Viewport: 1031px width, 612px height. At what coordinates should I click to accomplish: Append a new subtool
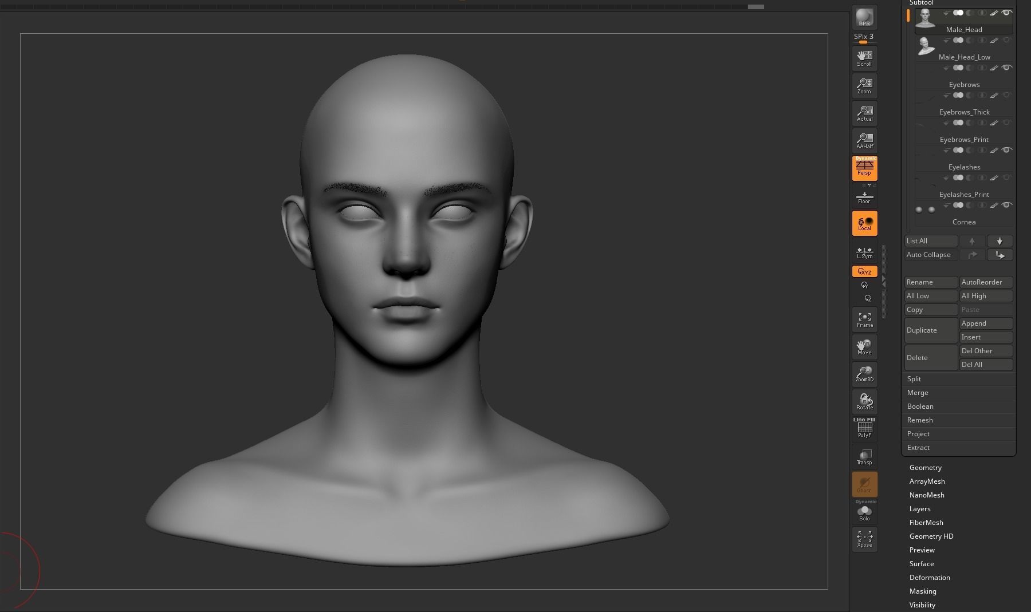(986, 323)
